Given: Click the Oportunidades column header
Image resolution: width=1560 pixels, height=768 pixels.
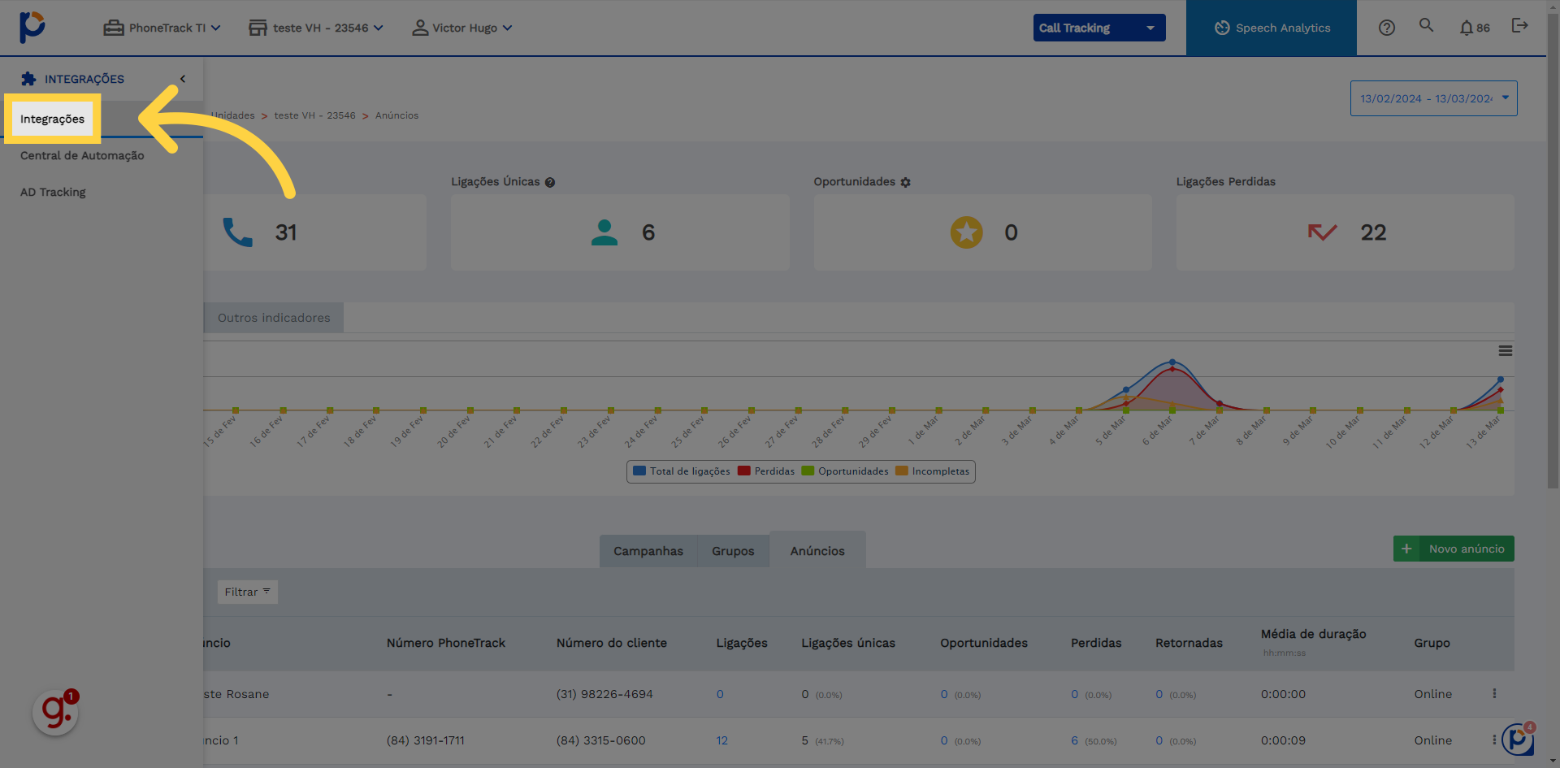Looking at the screenshot, I should click(984, 643).
